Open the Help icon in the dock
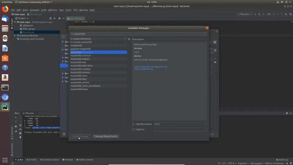Viewport: 293px width, 165px height. click(x=5, y=68)
